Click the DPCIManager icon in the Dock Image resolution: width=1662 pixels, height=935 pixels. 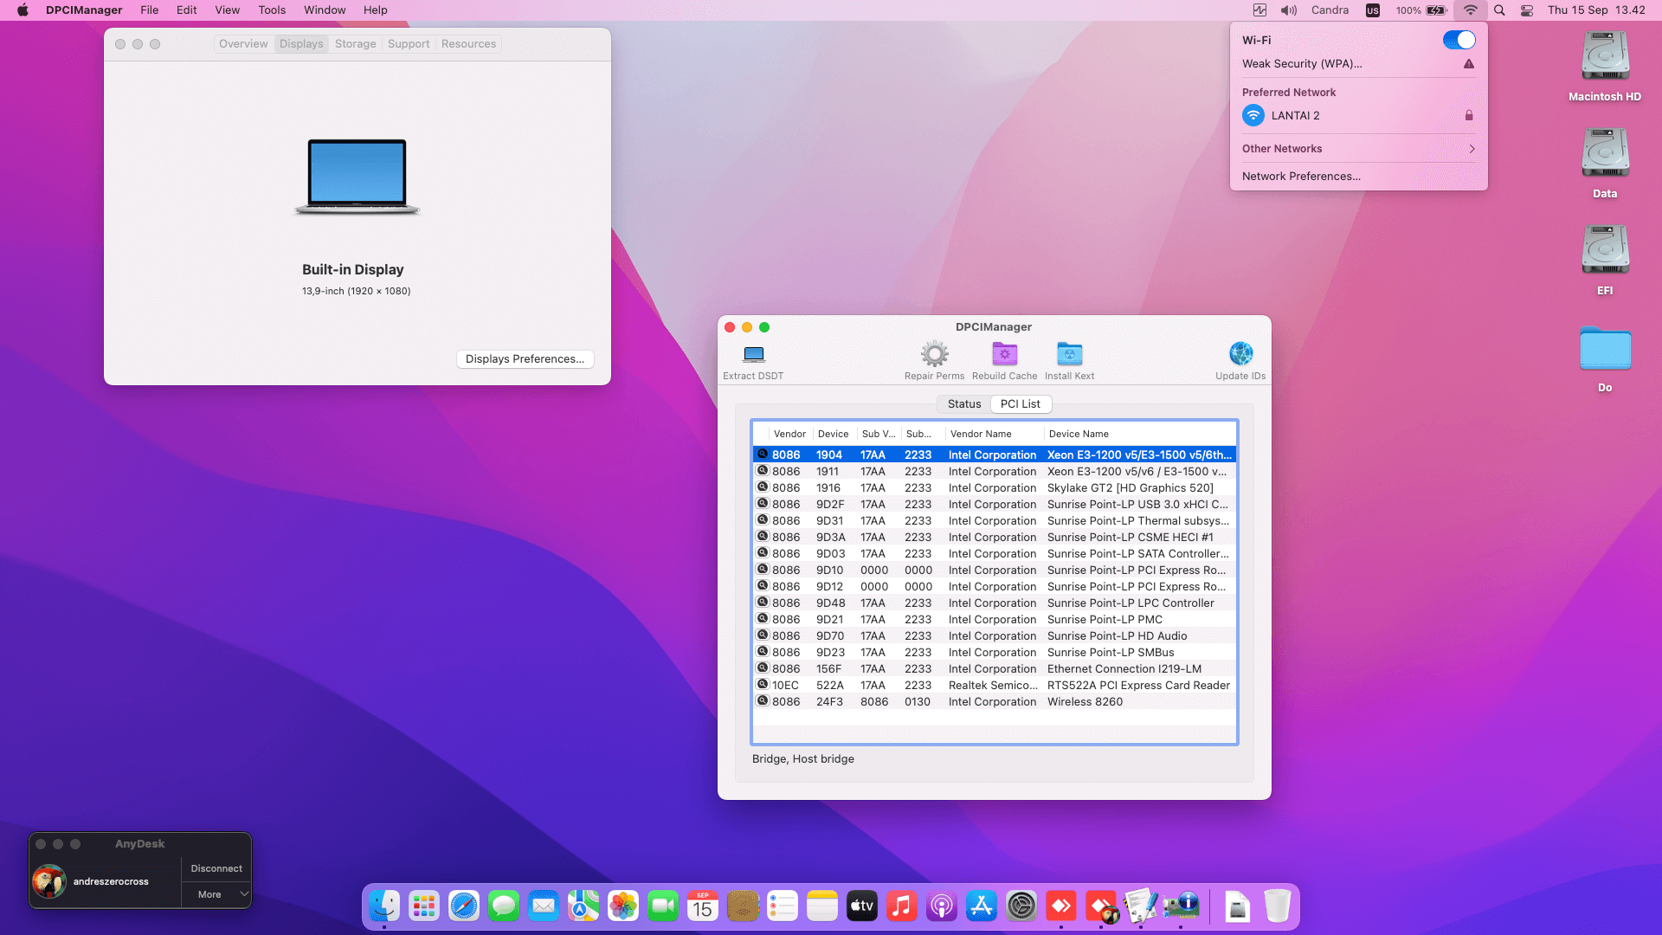tap(1181, 906)
